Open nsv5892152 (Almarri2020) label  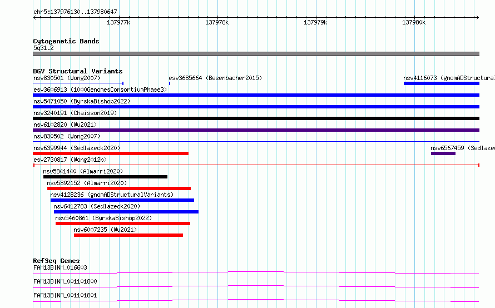click(x=87, y=183)
